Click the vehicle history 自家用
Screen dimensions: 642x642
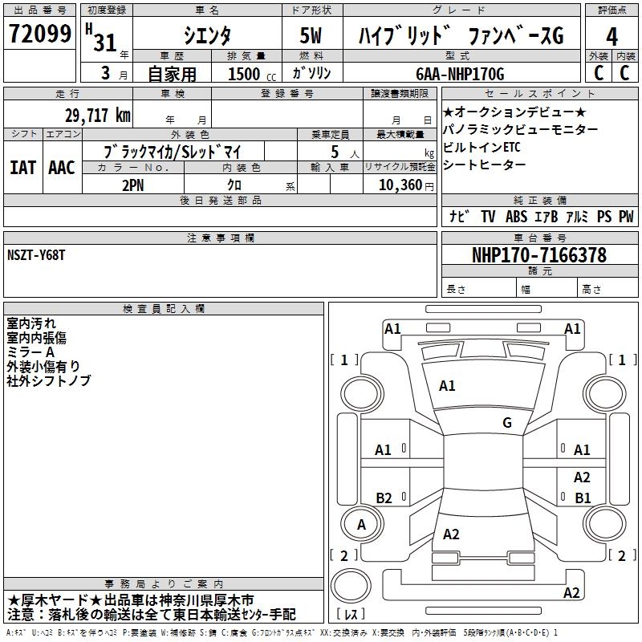click(x=172, y=74)
